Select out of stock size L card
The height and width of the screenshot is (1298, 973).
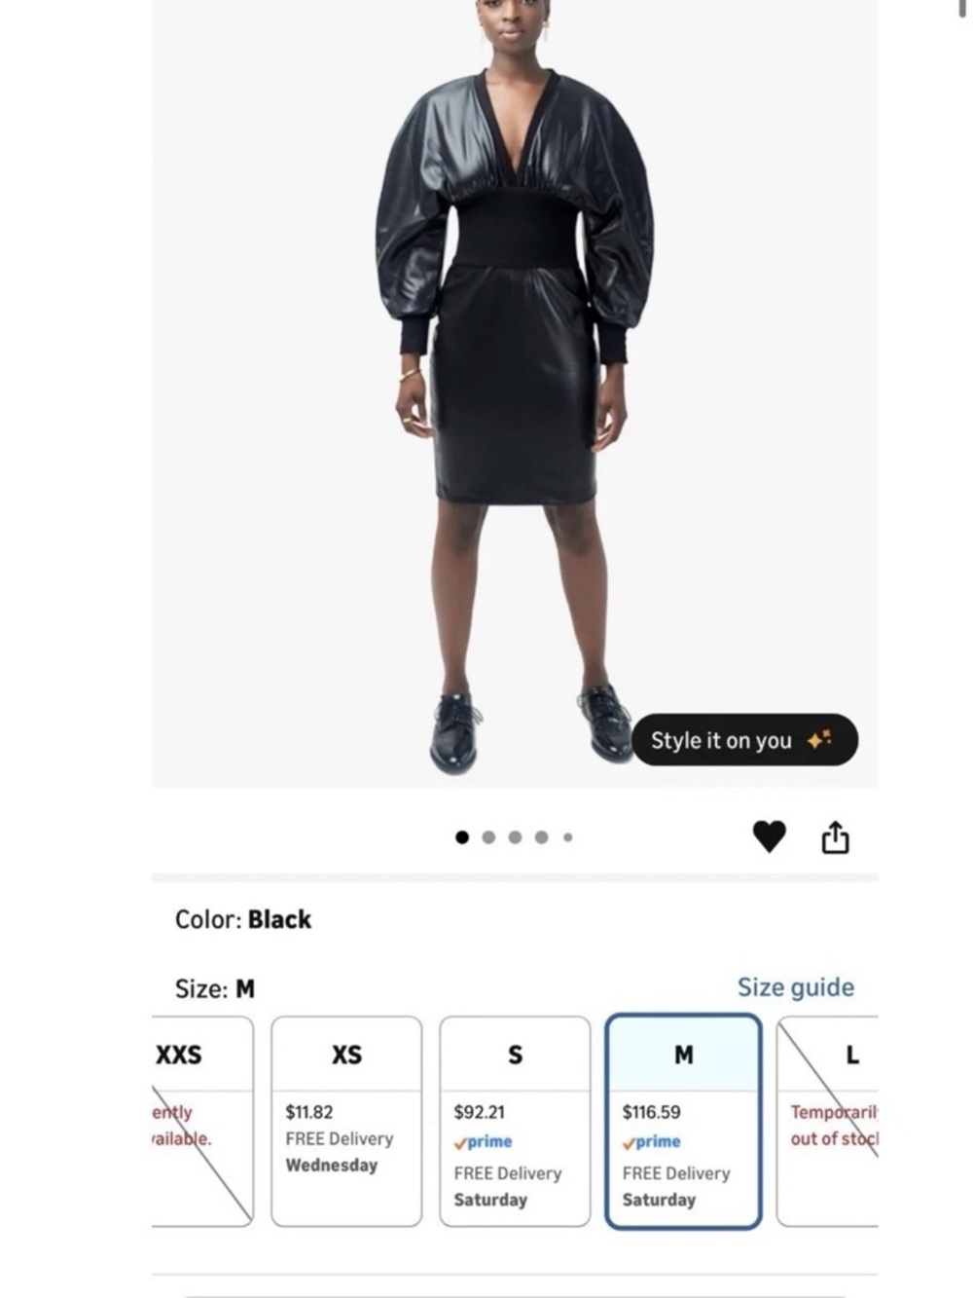pos(827,1121)
